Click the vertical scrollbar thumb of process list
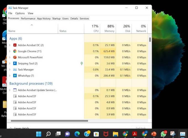 tap(150, 40)
